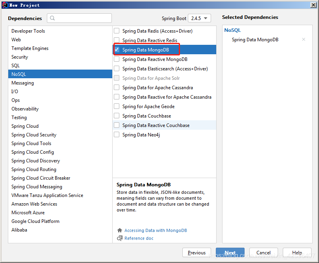The height and width of the screenshot is (263, 319).
Task: Select Spring Cloud category
Action: (x=60, y=126)
